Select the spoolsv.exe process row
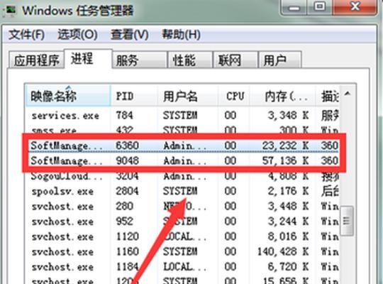This screenshot has width=383, height=284. pos(182,191)
